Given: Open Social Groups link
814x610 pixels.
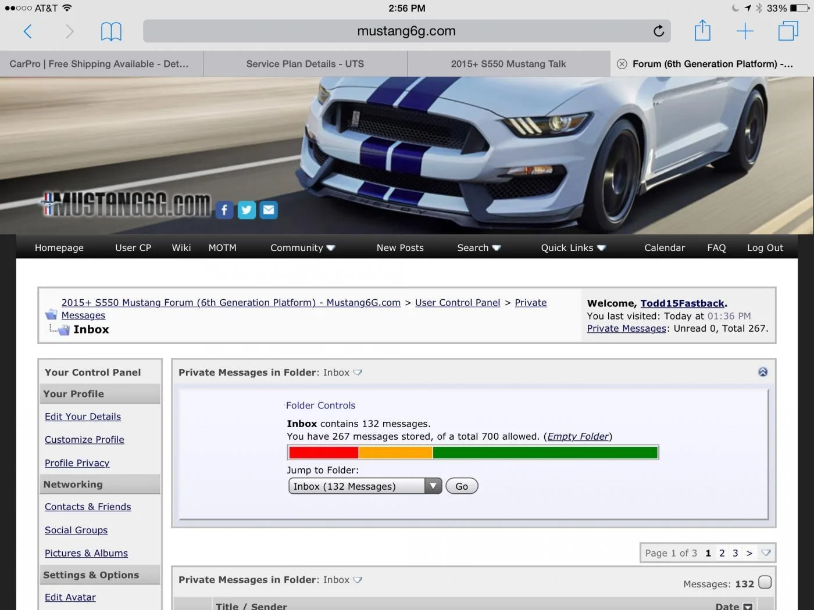Looking at the screenshot, I should pos(76,530).
